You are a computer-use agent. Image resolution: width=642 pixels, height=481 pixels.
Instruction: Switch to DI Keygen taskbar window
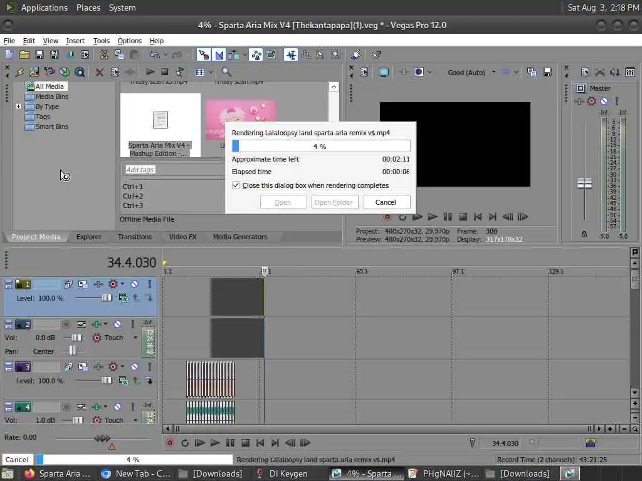point(282,473)
